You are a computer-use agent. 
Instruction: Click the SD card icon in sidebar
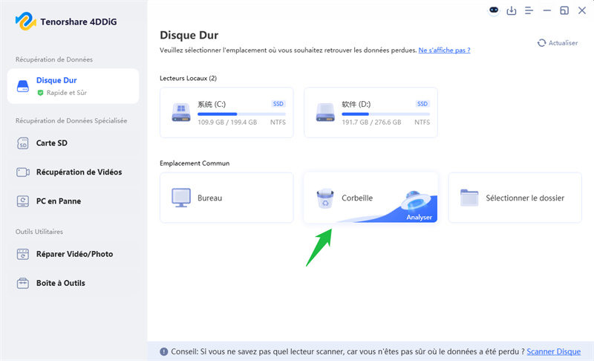23,143
